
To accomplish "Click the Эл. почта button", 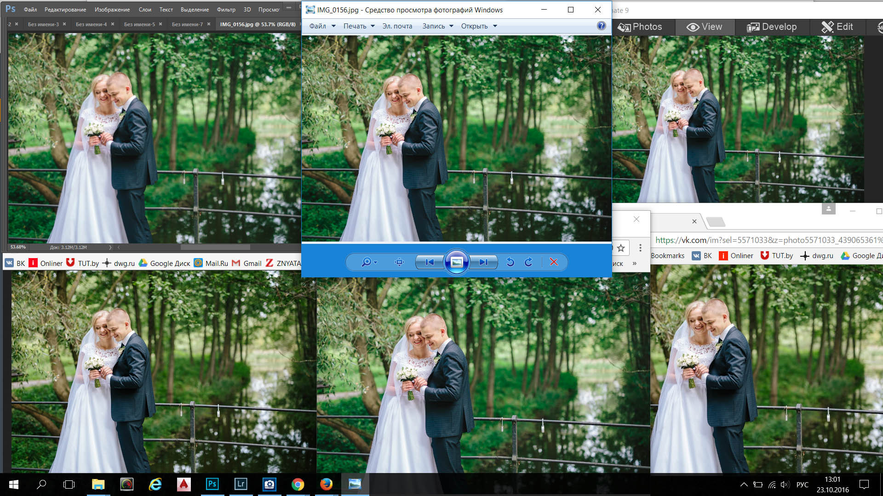I will click(x=397, y=26).
